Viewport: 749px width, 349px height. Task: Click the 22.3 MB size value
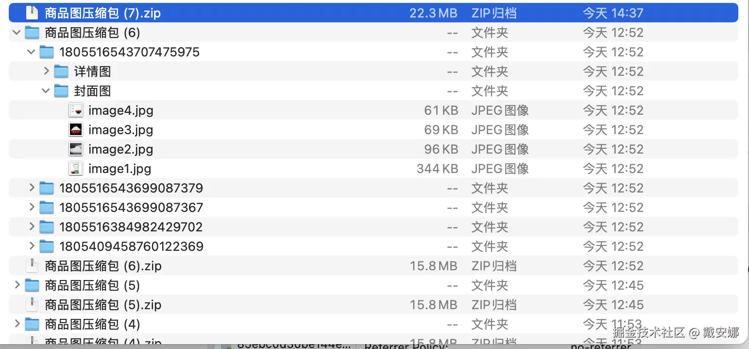433,13
